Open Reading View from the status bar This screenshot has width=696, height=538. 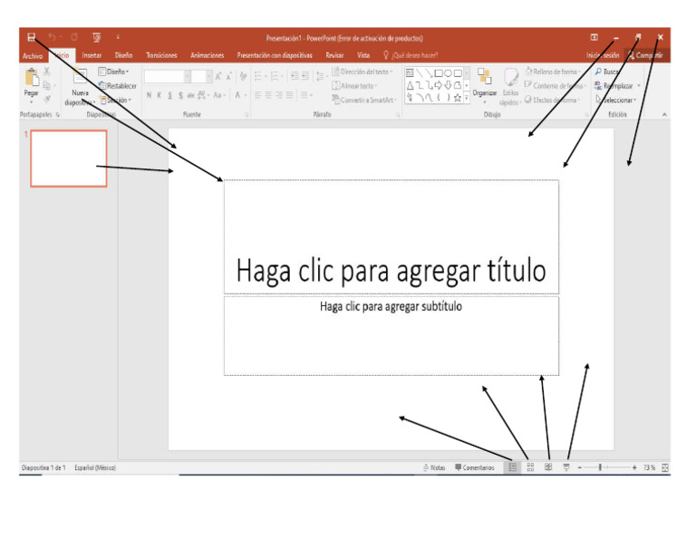[548, 467]
